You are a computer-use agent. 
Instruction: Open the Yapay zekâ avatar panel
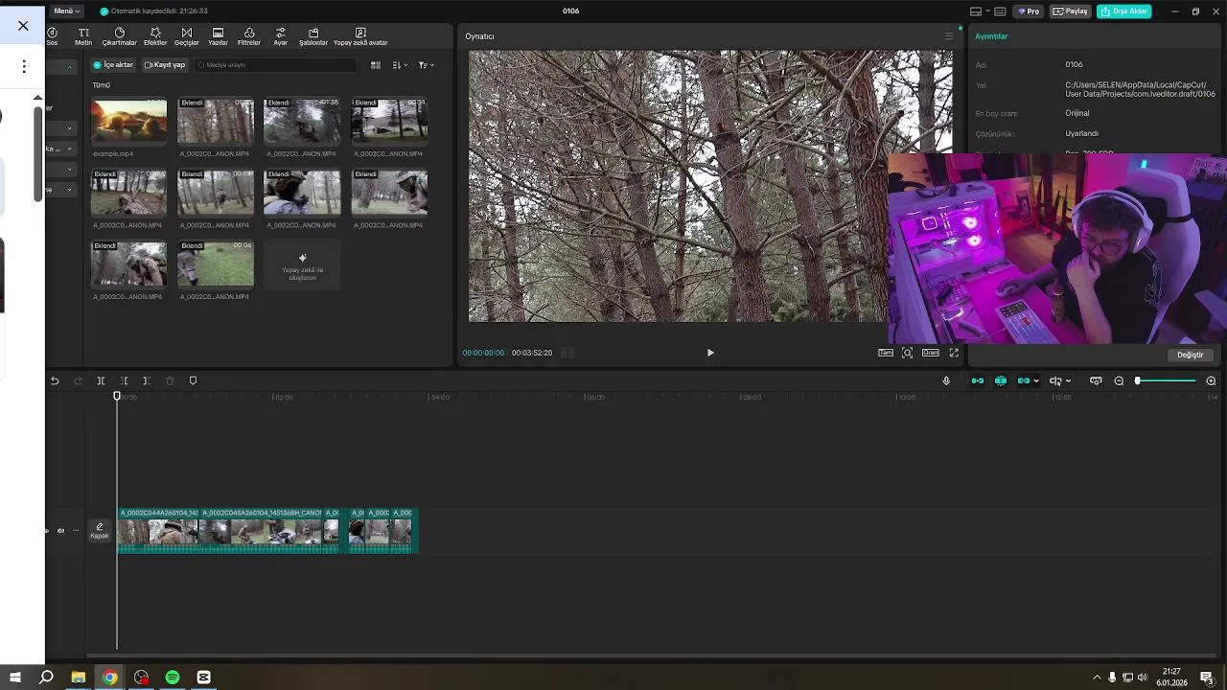point(360,36)
